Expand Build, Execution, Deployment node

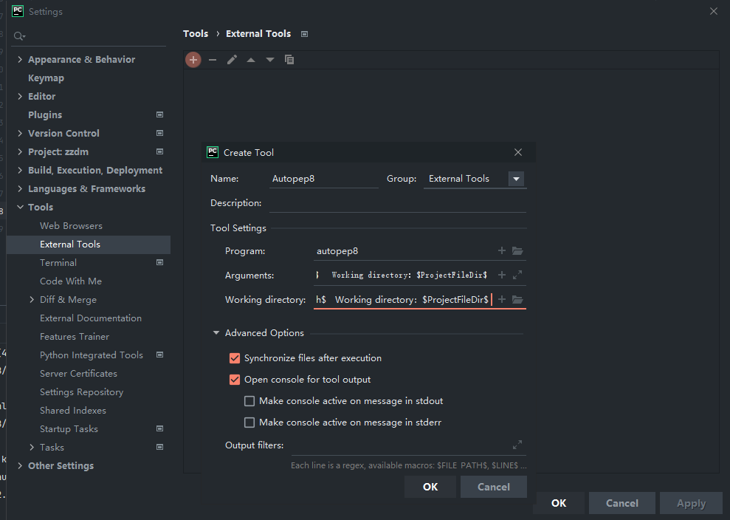[x=20, y=170]
